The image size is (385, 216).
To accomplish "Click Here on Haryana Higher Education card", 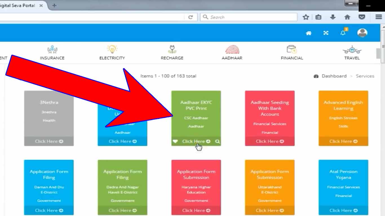I will [196, 210].
